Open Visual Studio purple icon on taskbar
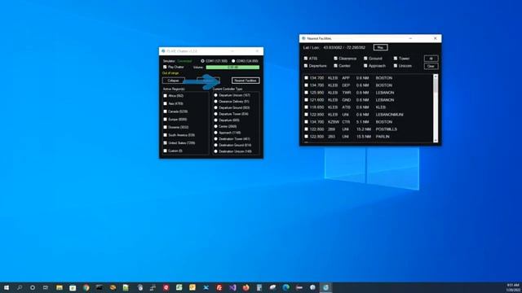This screenshot has width=522, height=293. click(232, 287)
